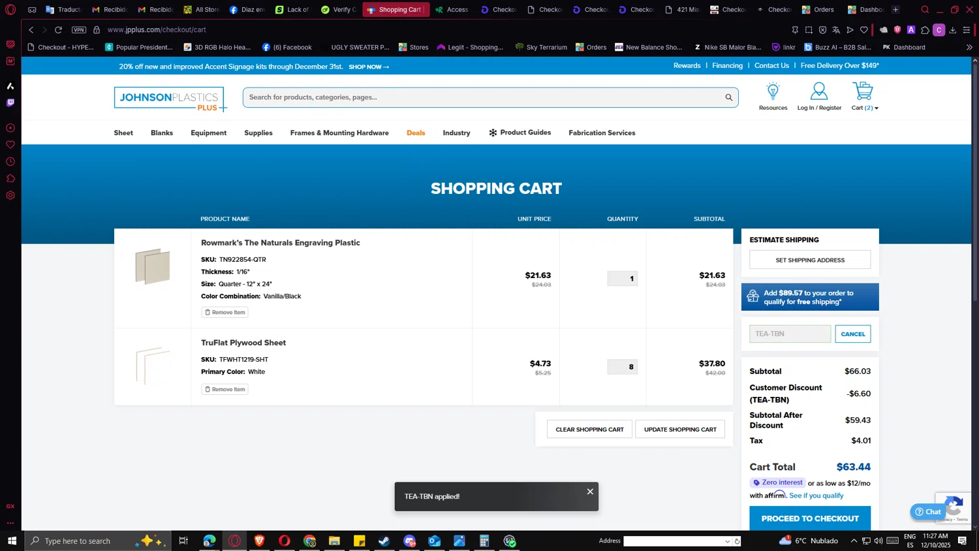This screenshot has width=979, height=551.
Task: Open Rewards link in top bar
Action: (687, 66)
